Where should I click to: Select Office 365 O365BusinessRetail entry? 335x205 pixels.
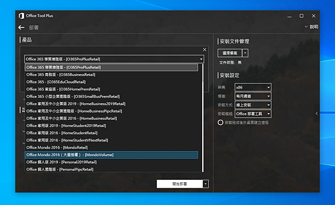111,75
